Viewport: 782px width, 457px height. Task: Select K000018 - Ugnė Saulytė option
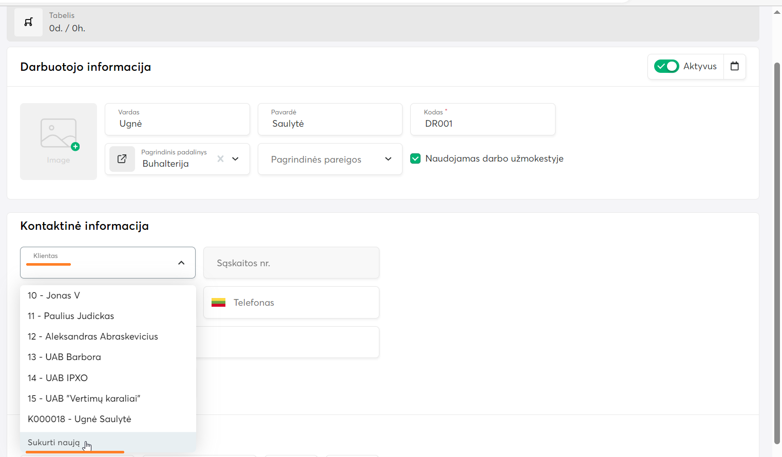(80, 419)
